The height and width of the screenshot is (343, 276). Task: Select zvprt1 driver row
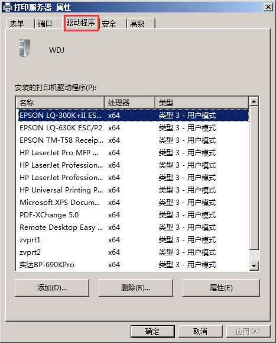click(x=134, y=240)
